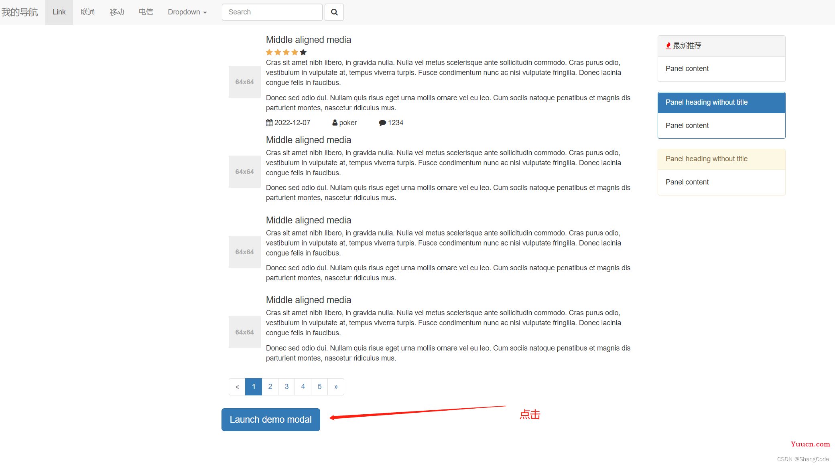Expand page 5 in pagination

click(319, 386)
